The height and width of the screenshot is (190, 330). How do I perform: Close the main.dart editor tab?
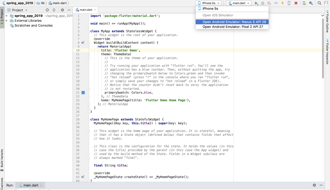[95, 10]
